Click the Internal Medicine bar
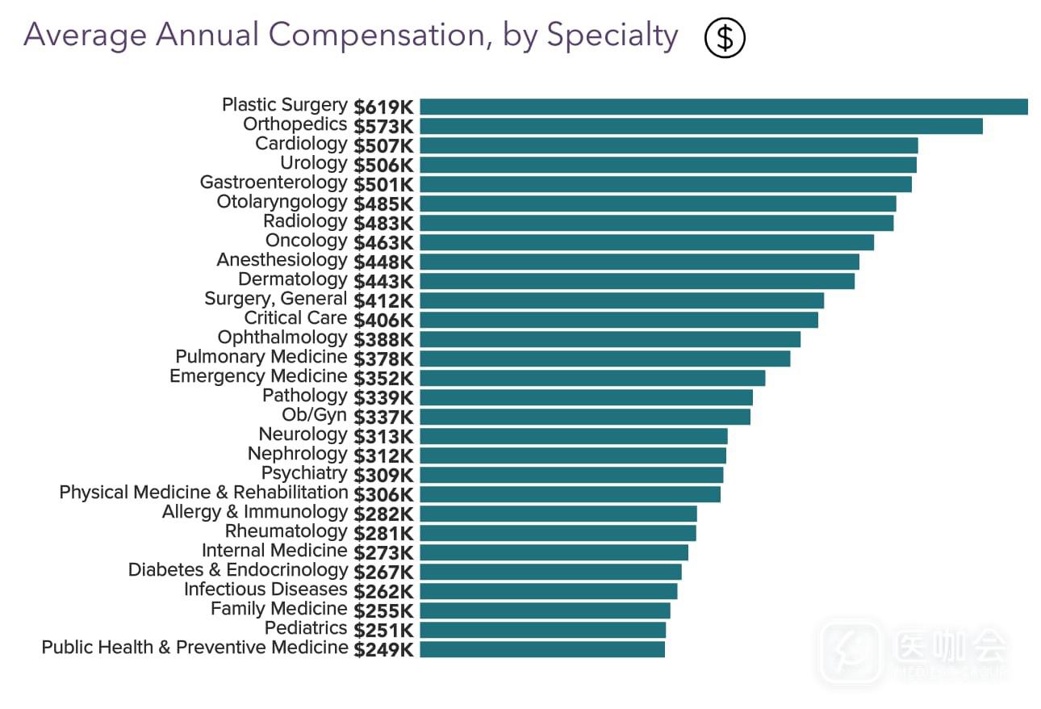Image resolution: width=1041 pixels, height=709 pixels. coord(554,552)
